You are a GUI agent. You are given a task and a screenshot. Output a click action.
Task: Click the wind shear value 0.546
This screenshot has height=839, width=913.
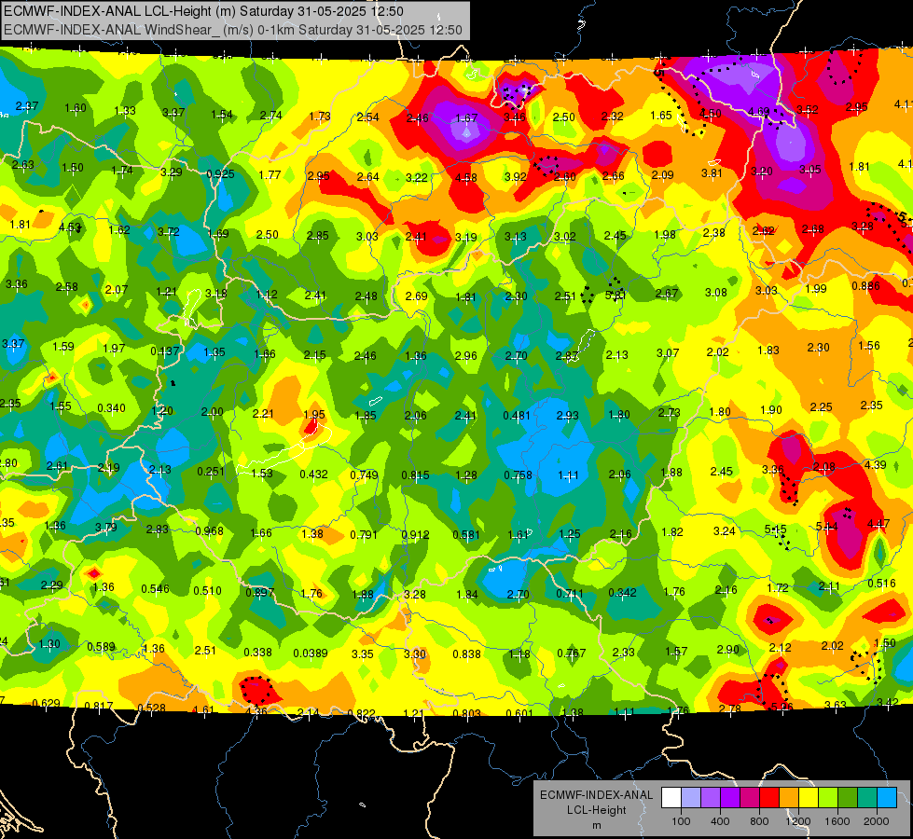[156, 589]
